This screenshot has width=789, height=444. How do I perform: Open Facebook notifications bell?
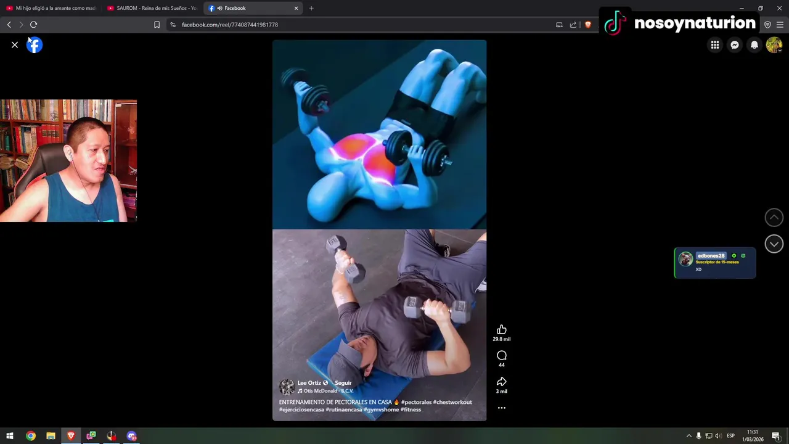coord(754,45)
